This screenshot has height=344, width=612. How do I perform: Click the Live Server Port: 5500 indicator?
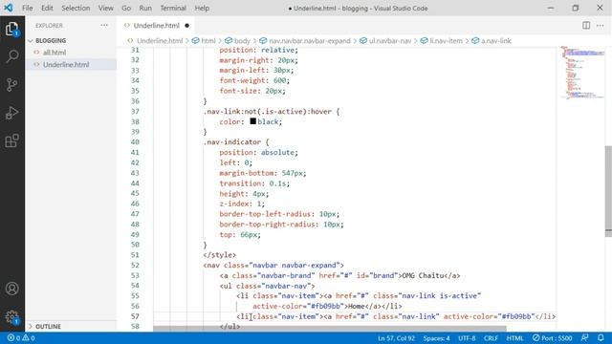pyautogui.click(x=553, y=338)
